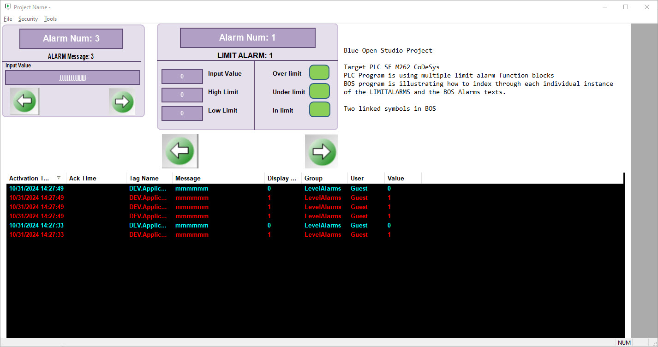Viewport: 658px width, 347px height.
Task: Click the Low Limit value field
Action: pyautogui.click(x=182, y=113)
